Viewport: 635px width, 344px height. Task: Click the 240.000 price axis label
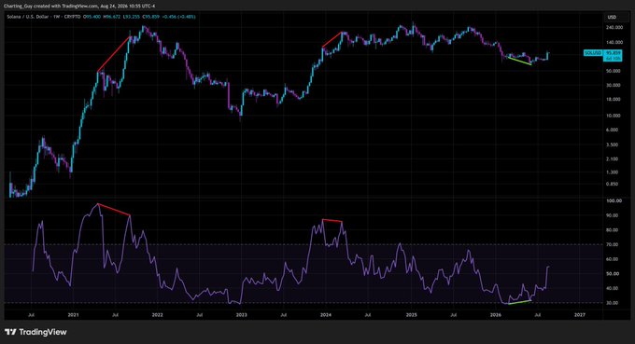coord(614,27)
